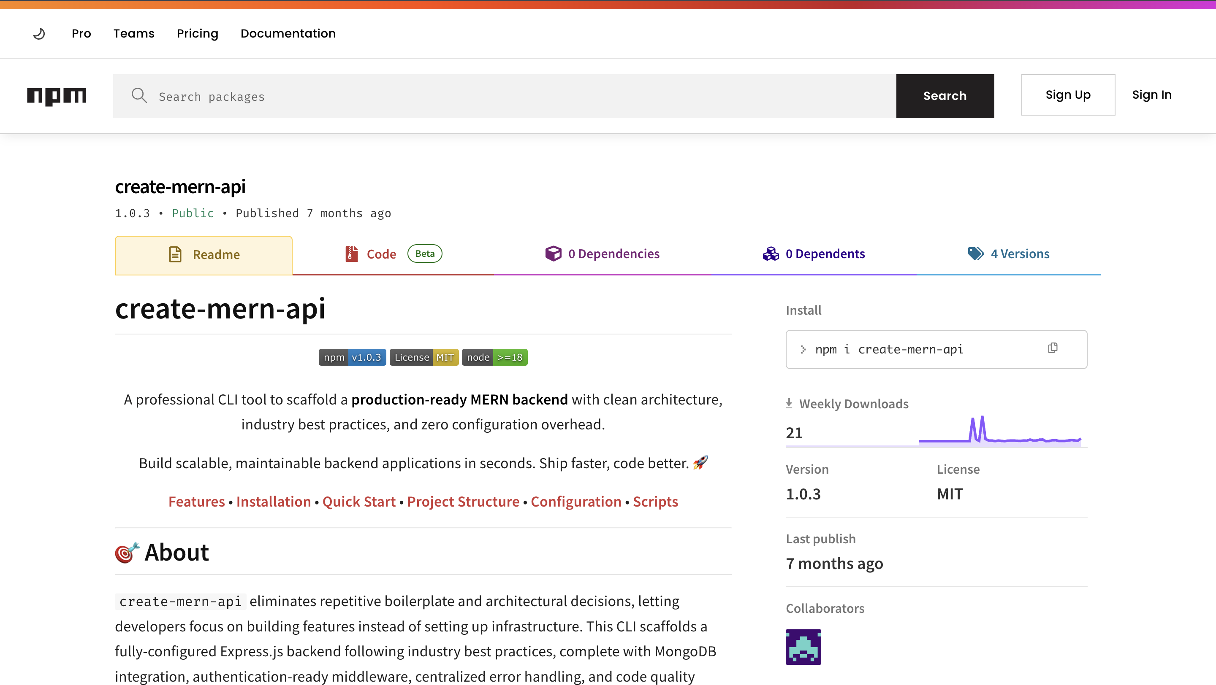Click the weekly downloads sparkline chart
The height and width of the screenshot is (685, 1216).
[1000, 430]
